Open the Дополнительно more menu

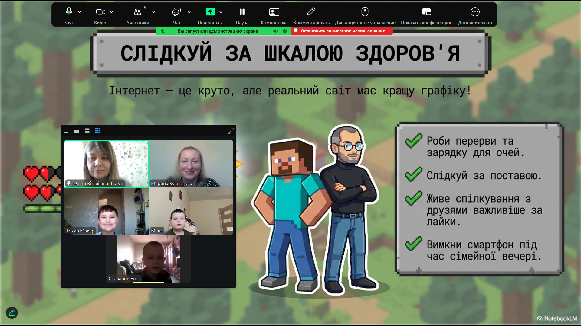(475, 12)
